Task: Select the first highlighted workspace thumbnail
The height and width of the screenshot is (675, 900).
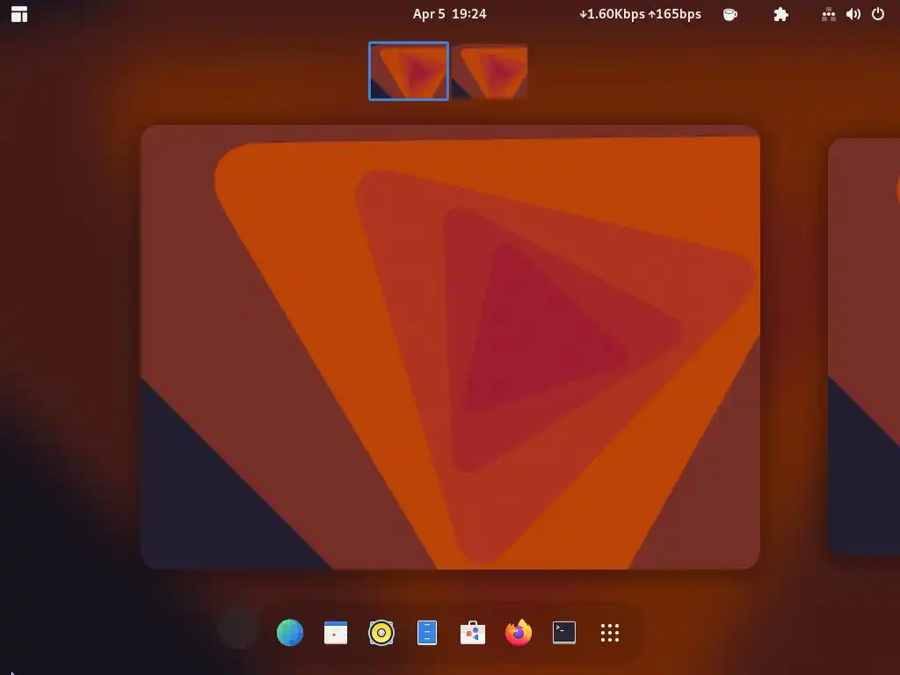Action: (409, 71)
